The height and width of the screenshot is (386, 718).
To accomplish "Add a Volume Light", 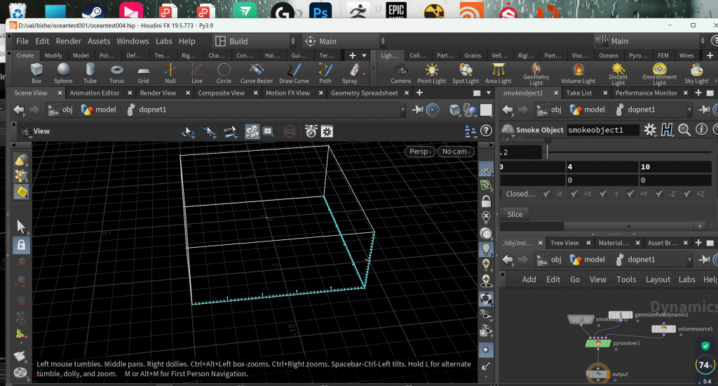I will point(578,74).
